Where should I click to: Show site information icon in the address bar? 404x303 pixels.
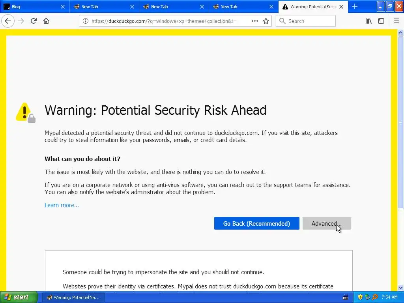pyautogui.click(x=86, y=21)
